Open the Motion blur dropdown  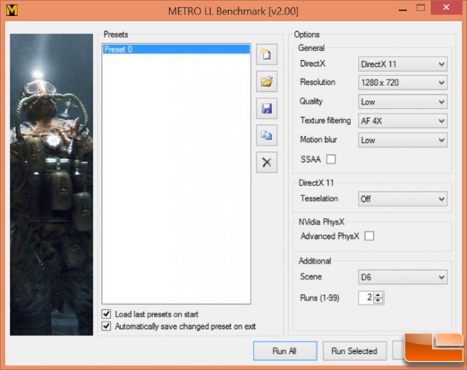tap(403, 140)
